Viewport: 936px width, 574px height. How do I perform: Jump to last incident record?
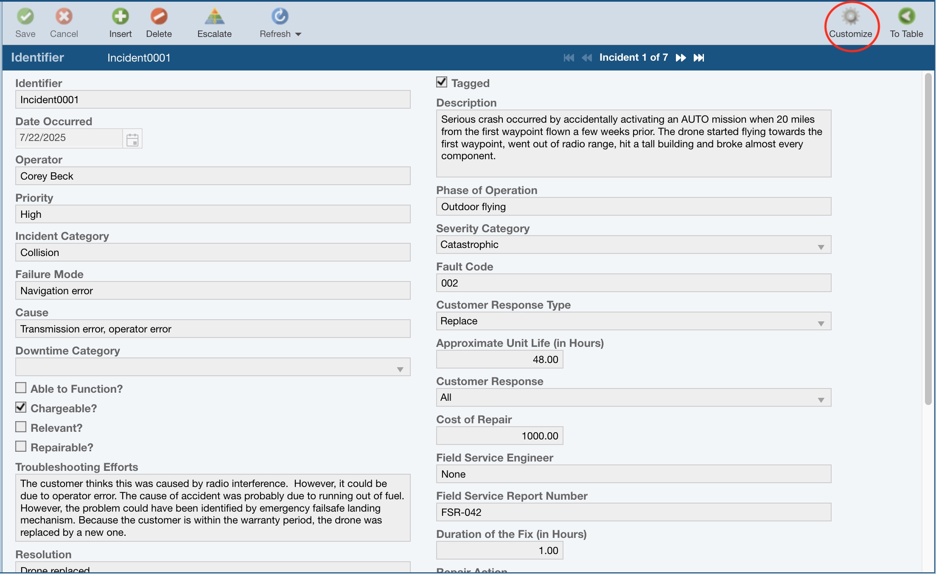click(699, 58)
